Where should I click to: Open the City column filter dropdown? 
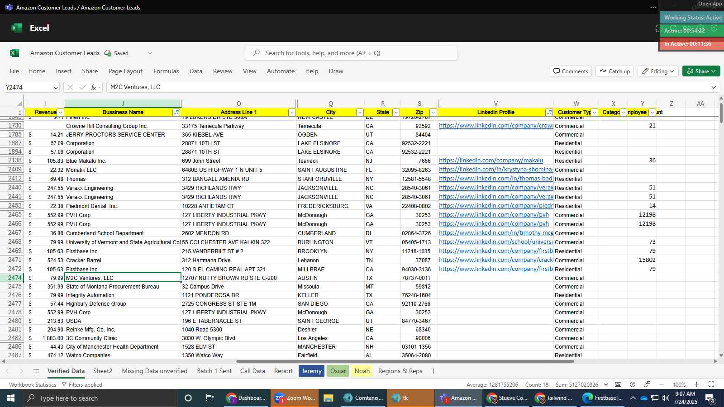click(x=360, y=113)
